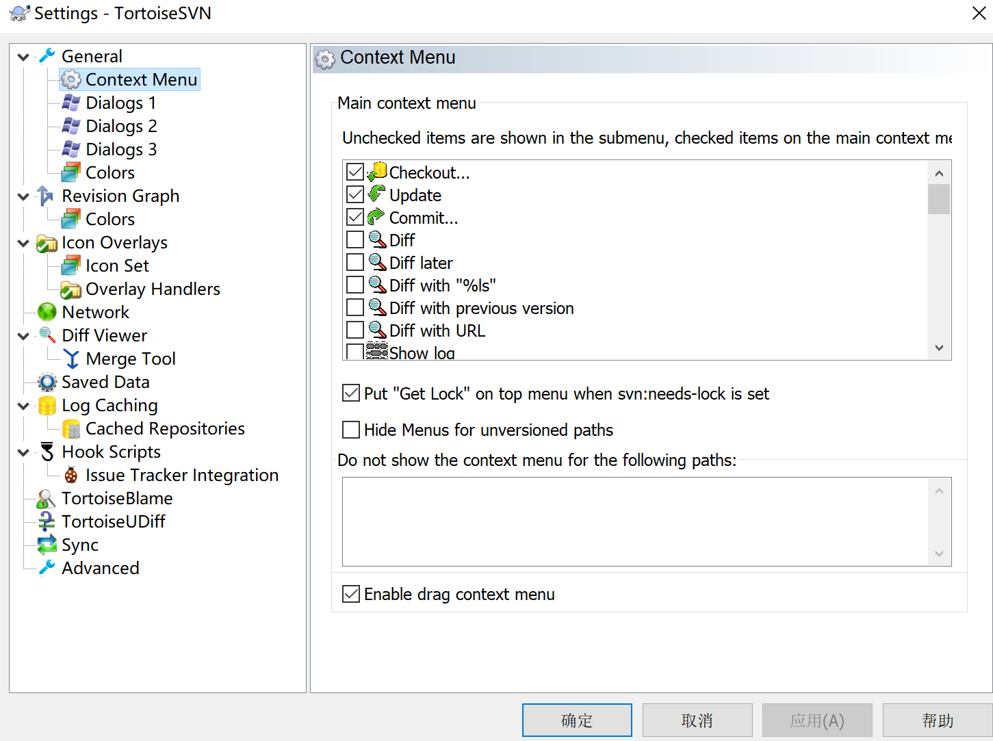The image size is (993, 741).
Task: Click the TortoiseBlame icon
Action: pyautogui.click(x=46, y=499)
